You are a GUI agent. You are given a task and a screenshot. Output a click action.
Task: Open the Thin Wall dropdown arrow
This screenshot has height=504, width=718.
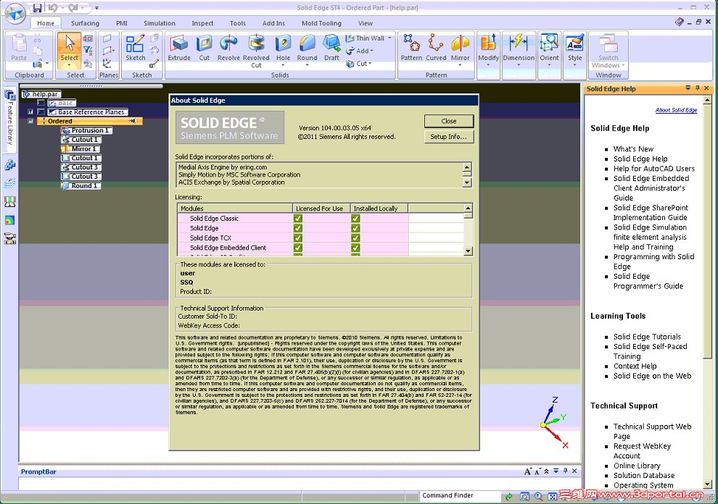[x=389, y=38]
